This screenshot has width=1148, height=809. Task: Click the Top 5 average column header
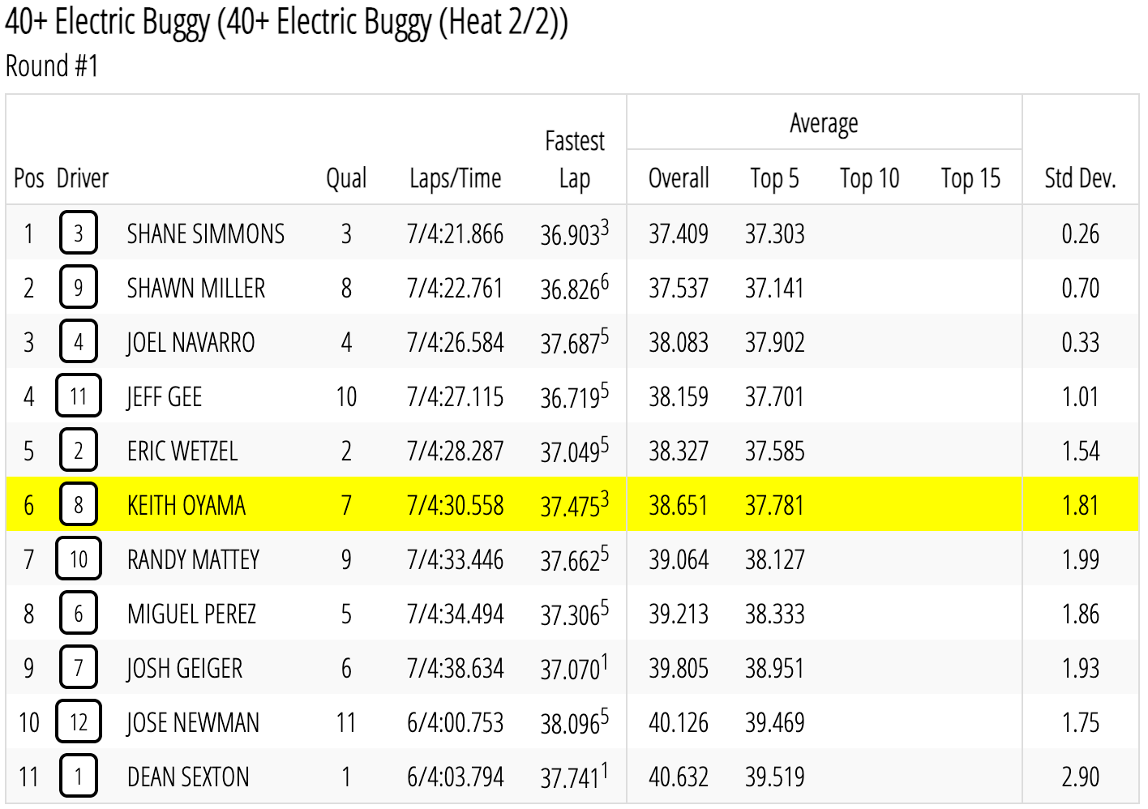tap(774, 178)
